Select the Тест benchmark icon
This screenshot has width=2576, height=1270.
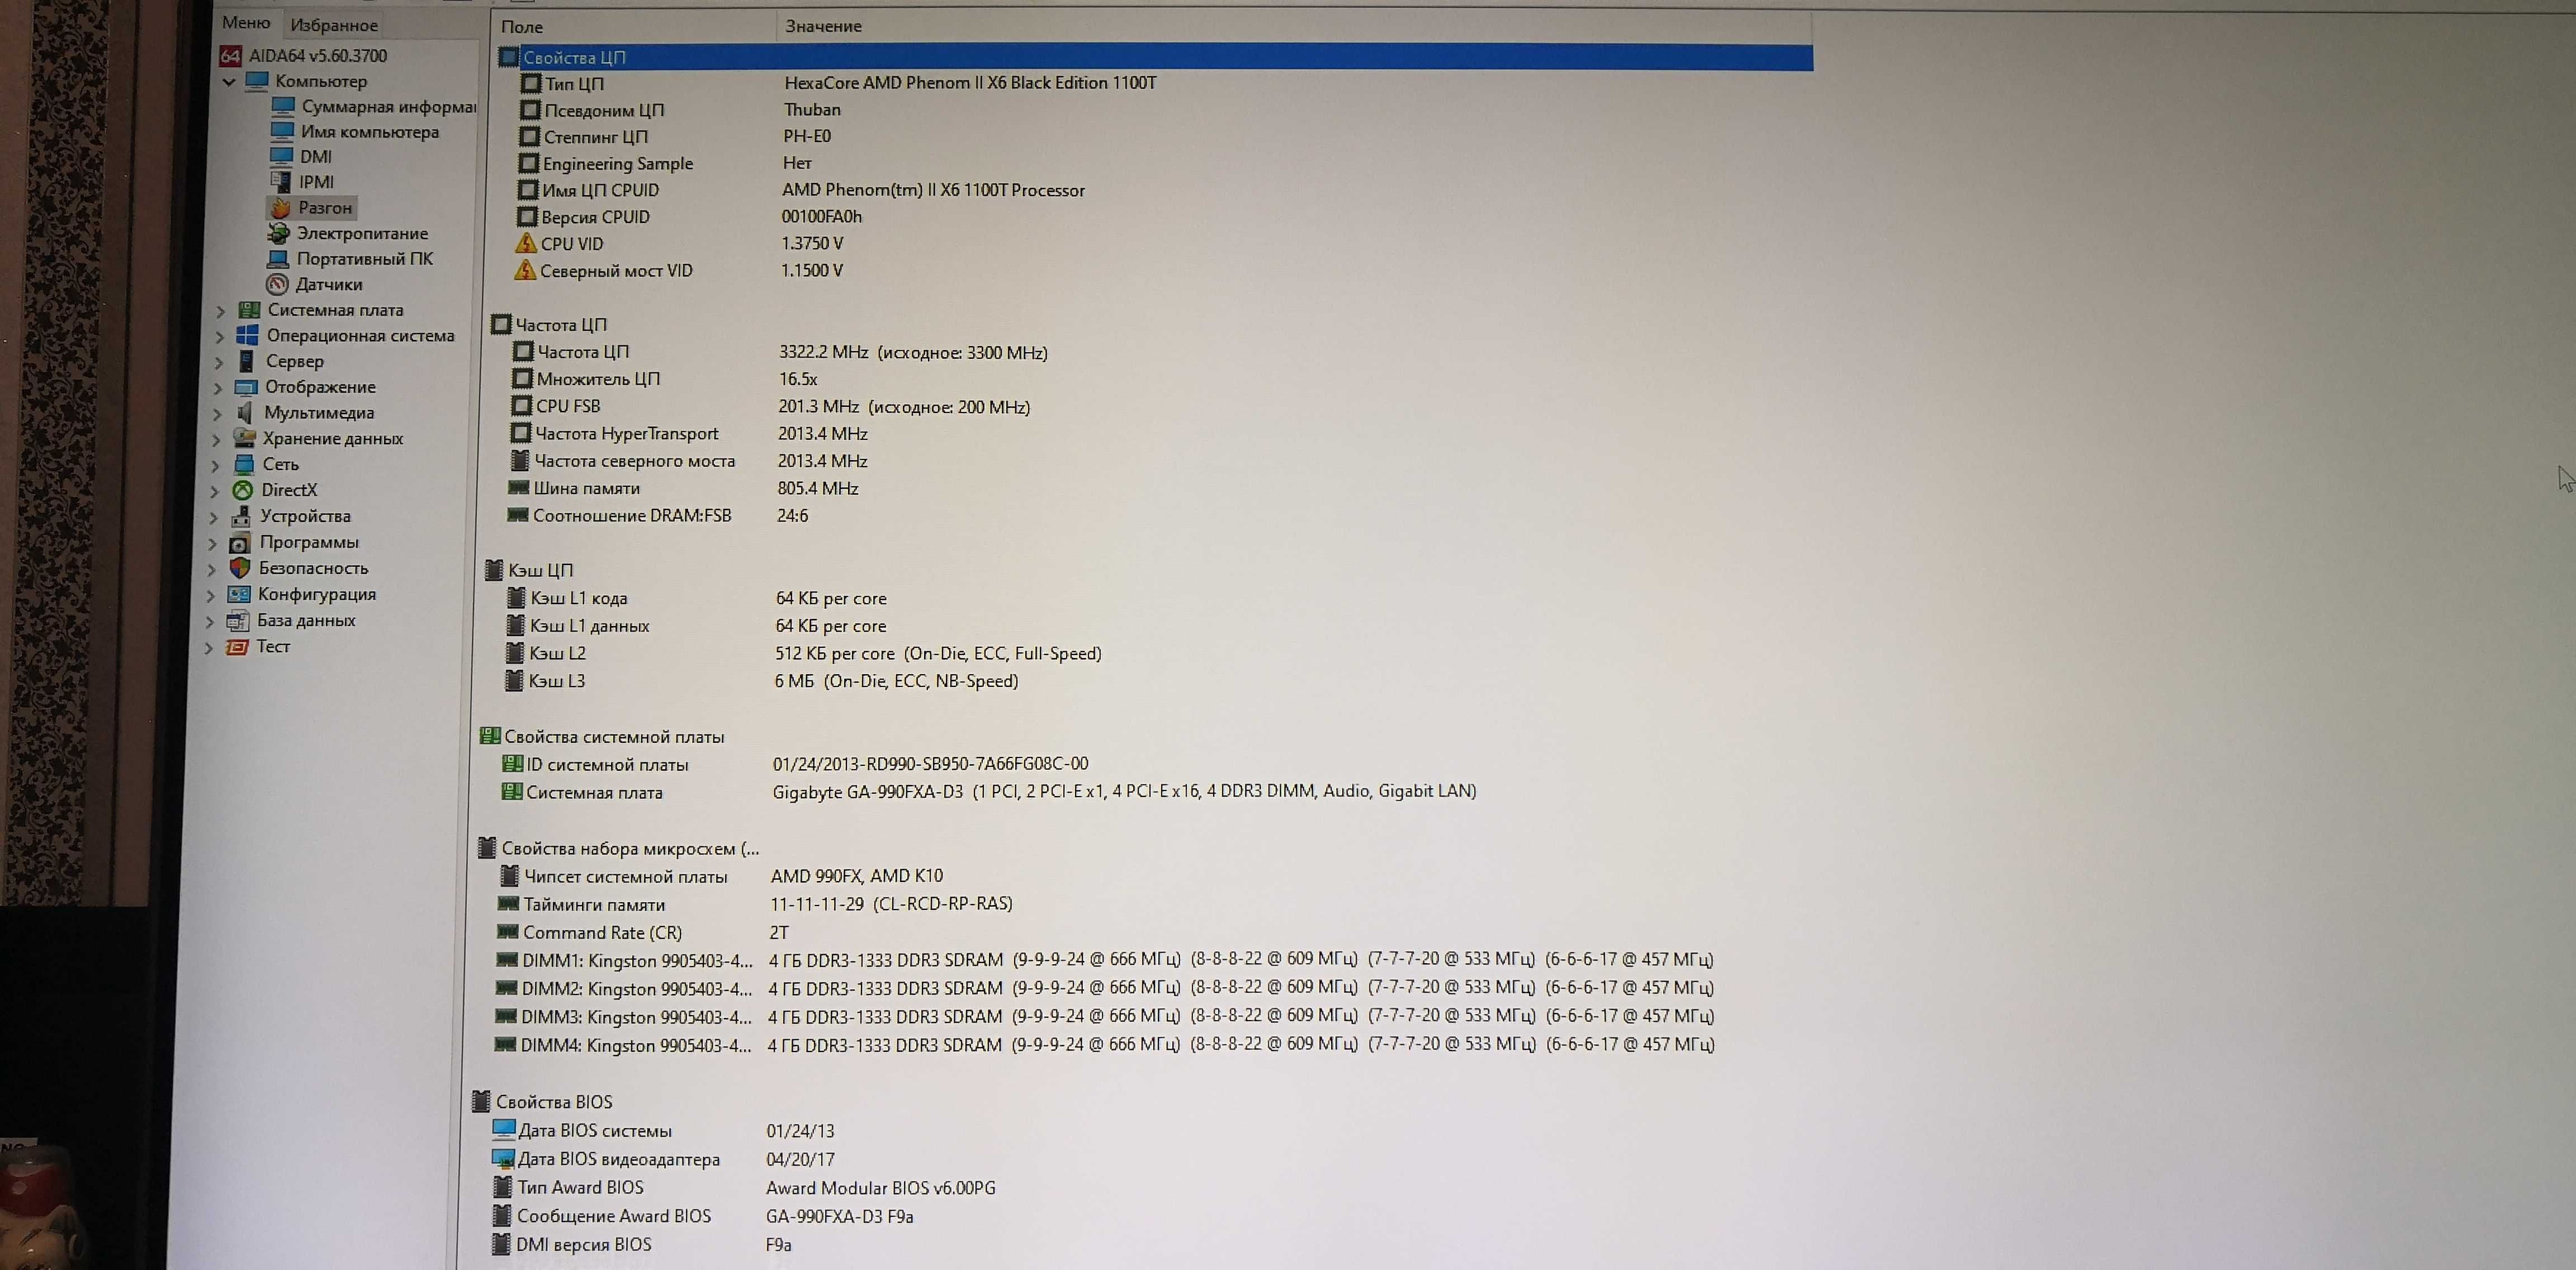[x=237, y=647]
